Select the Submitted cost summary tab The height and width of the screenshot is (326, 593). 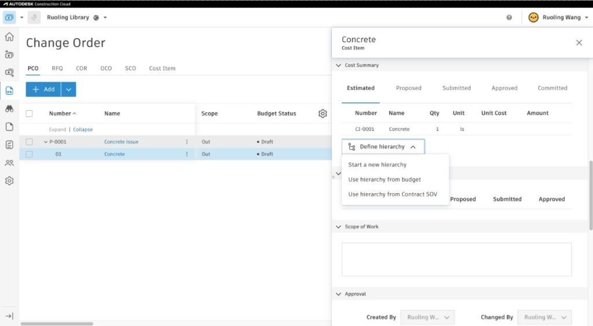[x=456, y=88]
